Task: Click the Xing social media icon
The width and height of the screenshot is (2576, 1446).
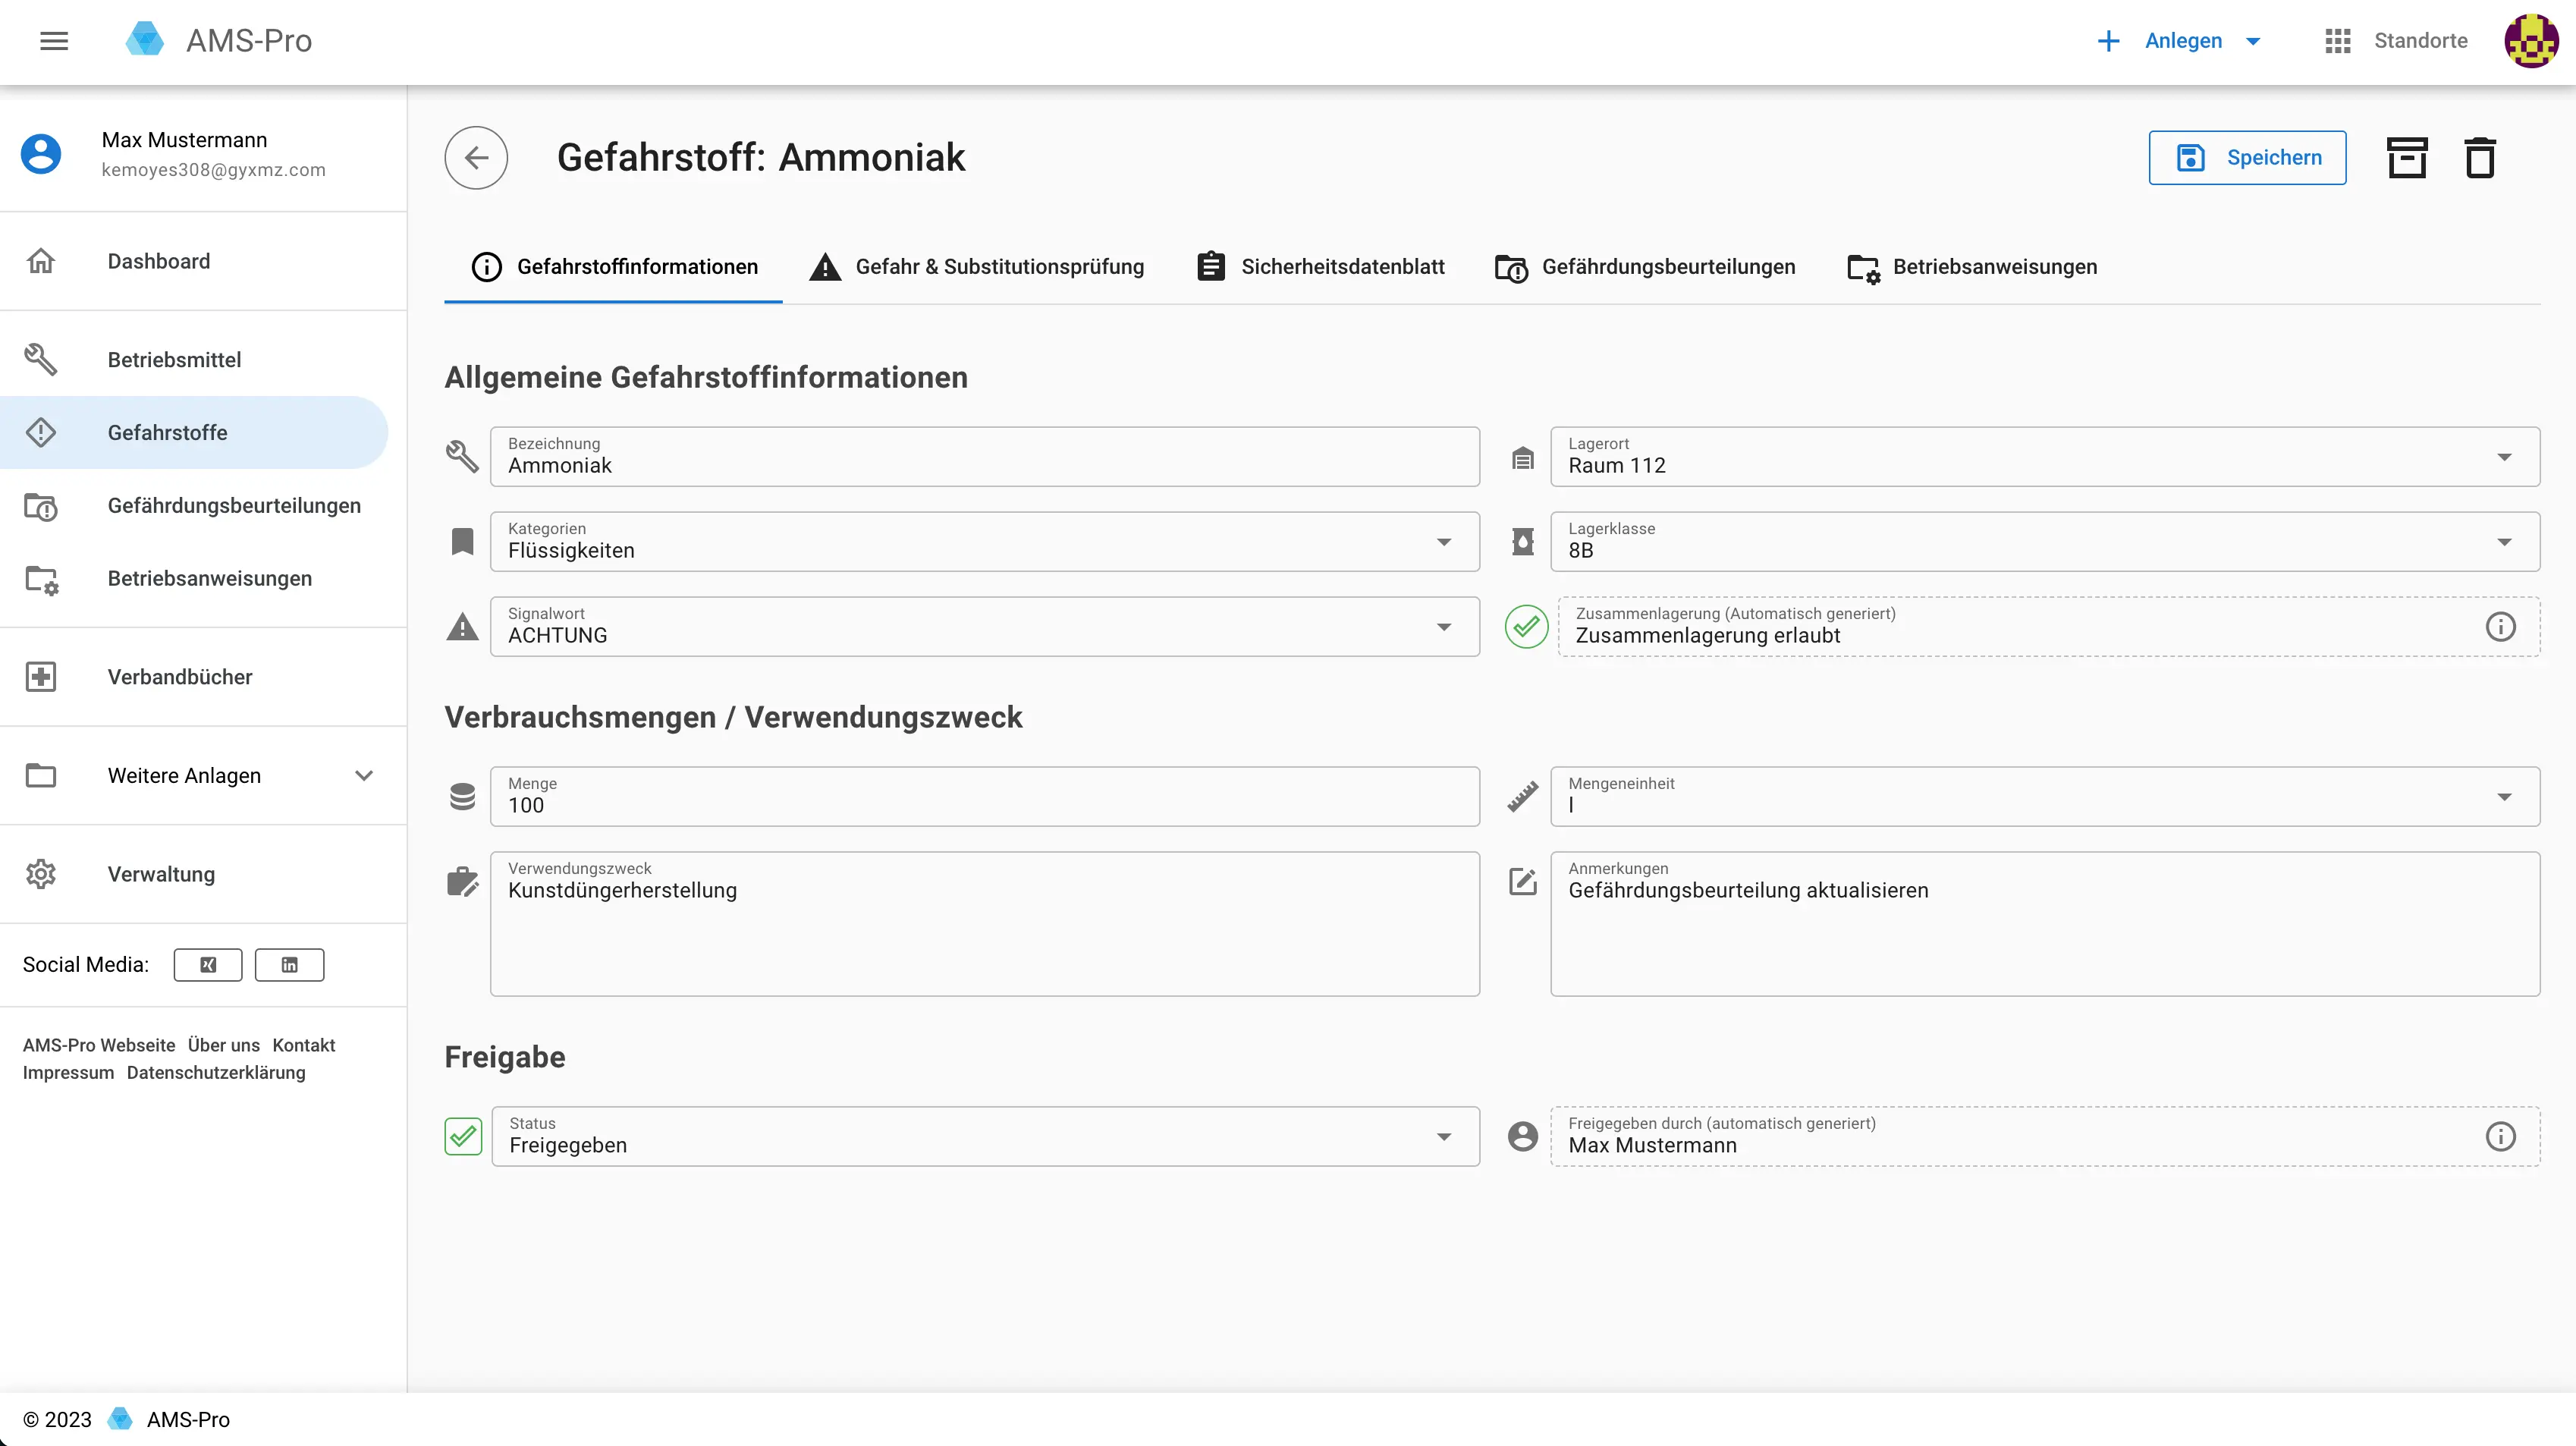Action: pos(208,965)
